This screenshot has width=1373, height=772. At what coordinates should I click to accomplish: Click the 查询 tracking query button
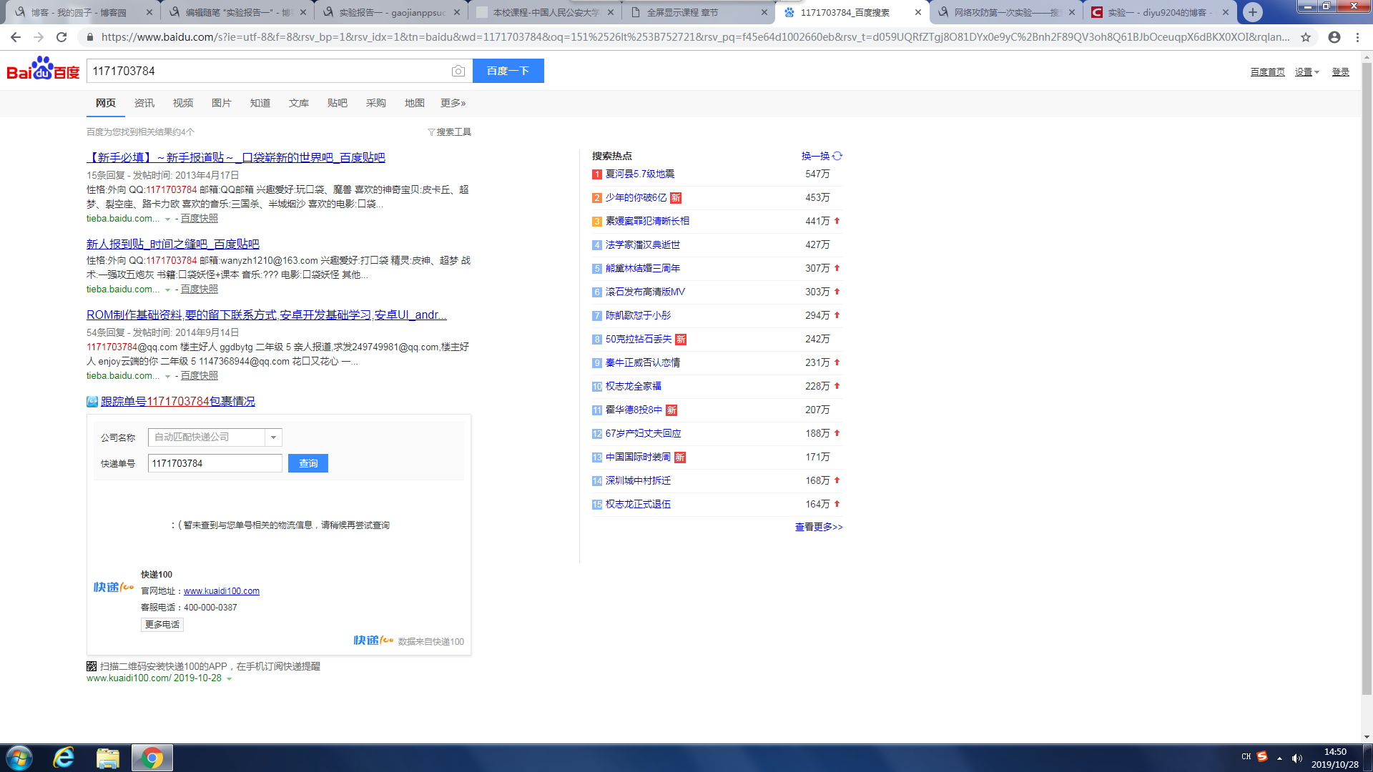click(307, 463)
